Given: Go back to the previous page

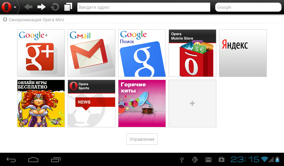Looking at the screenshot, I should click(28, 7).
